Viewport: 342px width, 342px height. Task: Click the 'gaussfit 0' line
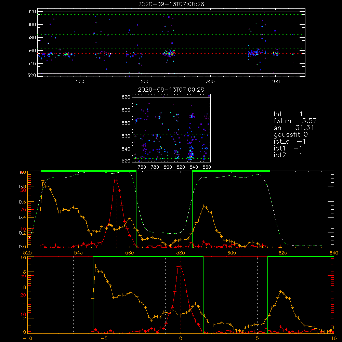pyautogui.click(x=290, y=135)
